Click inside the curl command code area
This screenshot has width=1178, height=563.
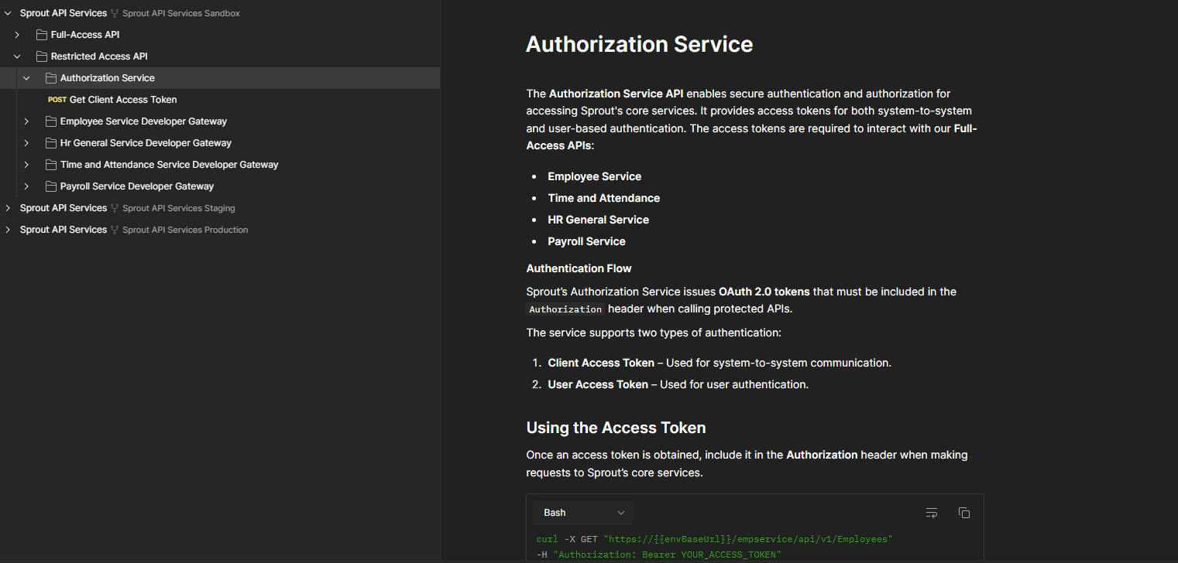click(x=713, y=539)
